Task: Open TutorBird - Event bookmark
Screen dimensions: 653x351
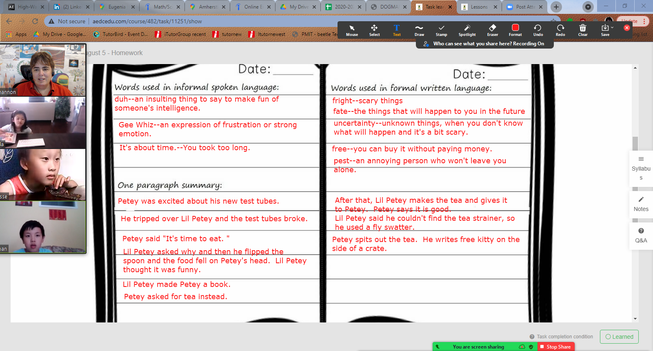Action: pos(121,34)
